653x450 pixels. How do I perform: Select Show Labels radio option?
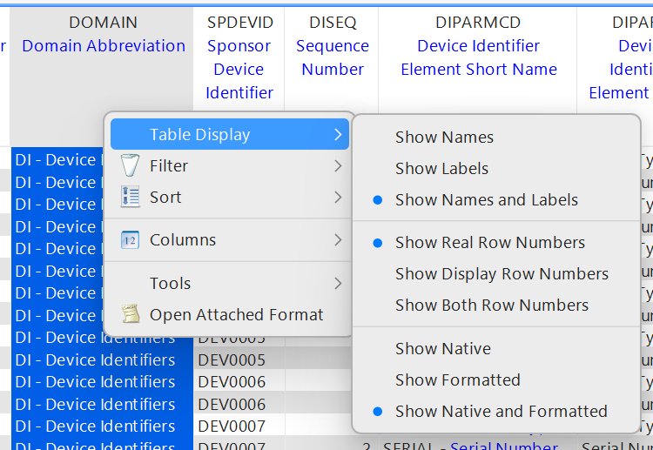tap(441, 168)
